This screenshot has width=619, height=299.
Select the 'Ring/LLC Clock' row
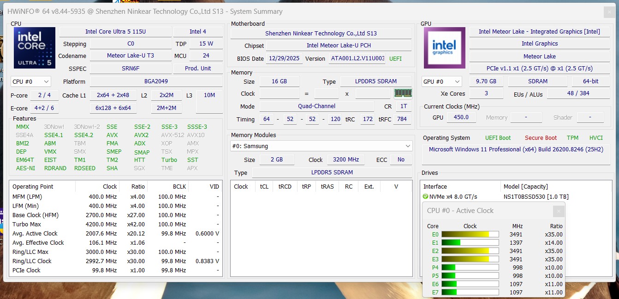pyautogui.click(x=116, y=261)
